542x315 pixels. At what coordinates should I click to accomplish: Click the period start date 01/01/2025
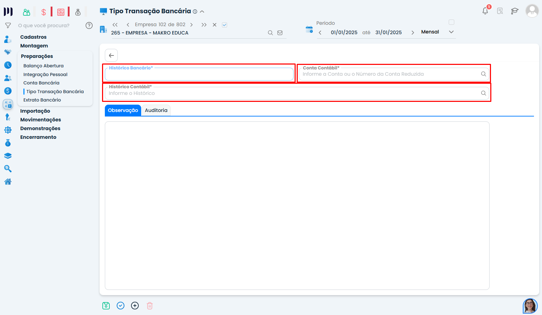coord(344,32)
